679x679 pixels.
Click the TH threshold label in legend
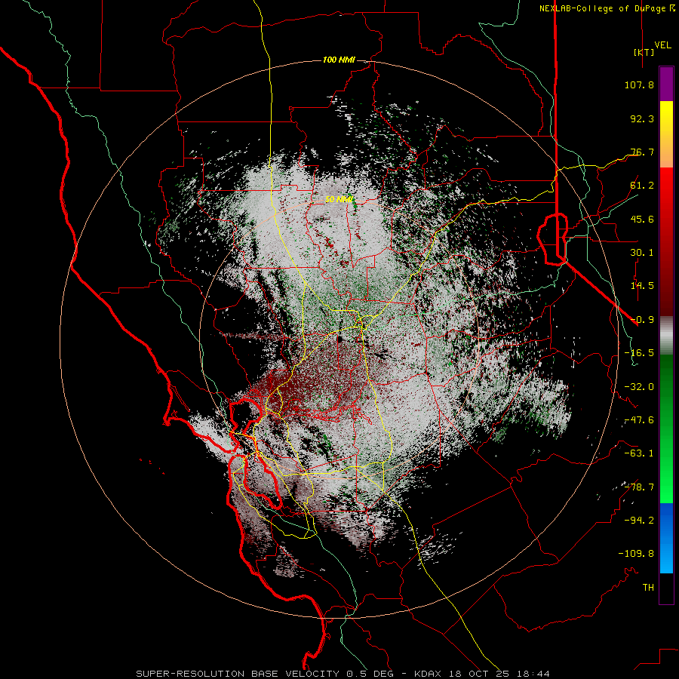648,588
